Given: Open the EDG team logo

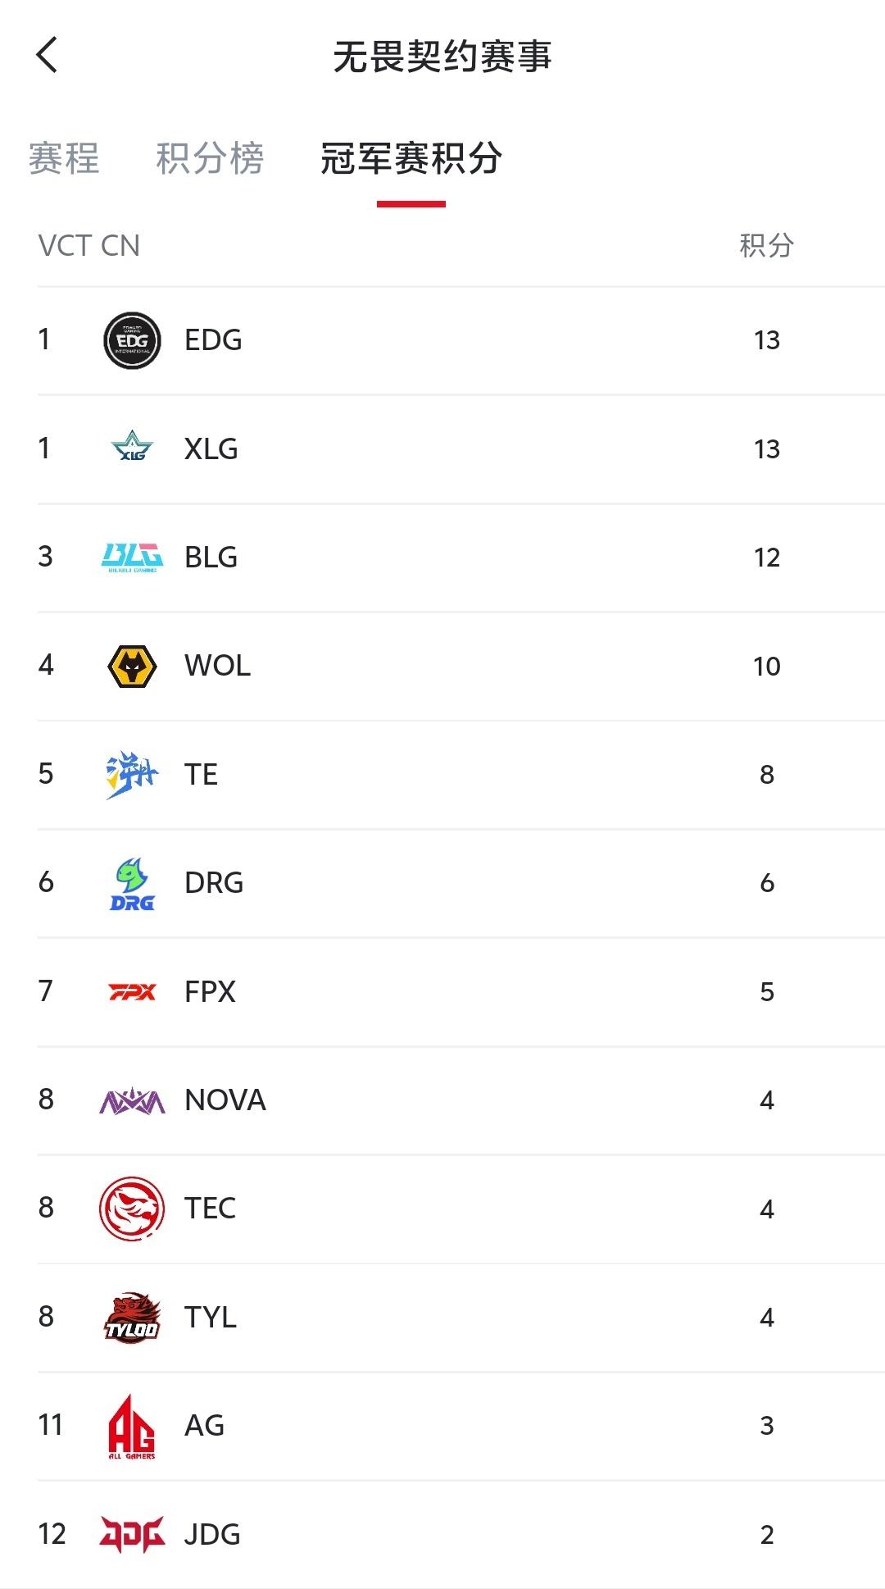Looking at the screenshot, I should [132, 340].
